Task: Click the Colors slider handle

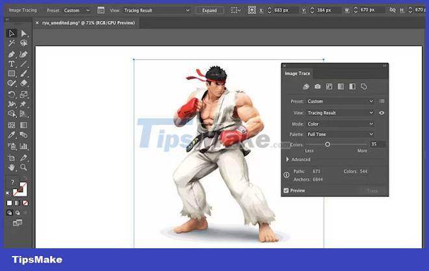Action: point(328,144)
